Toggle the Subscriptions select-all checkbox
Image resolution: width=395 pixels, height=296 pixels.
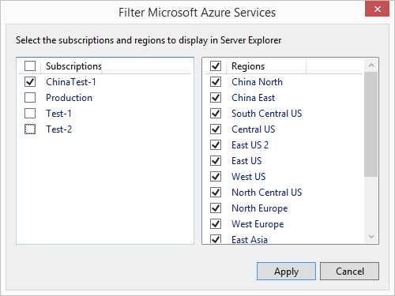(30, 66)
